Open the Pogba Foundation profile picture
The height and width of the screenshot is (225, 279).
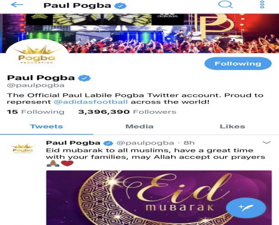pyautogui.click(x=37, y=54)
